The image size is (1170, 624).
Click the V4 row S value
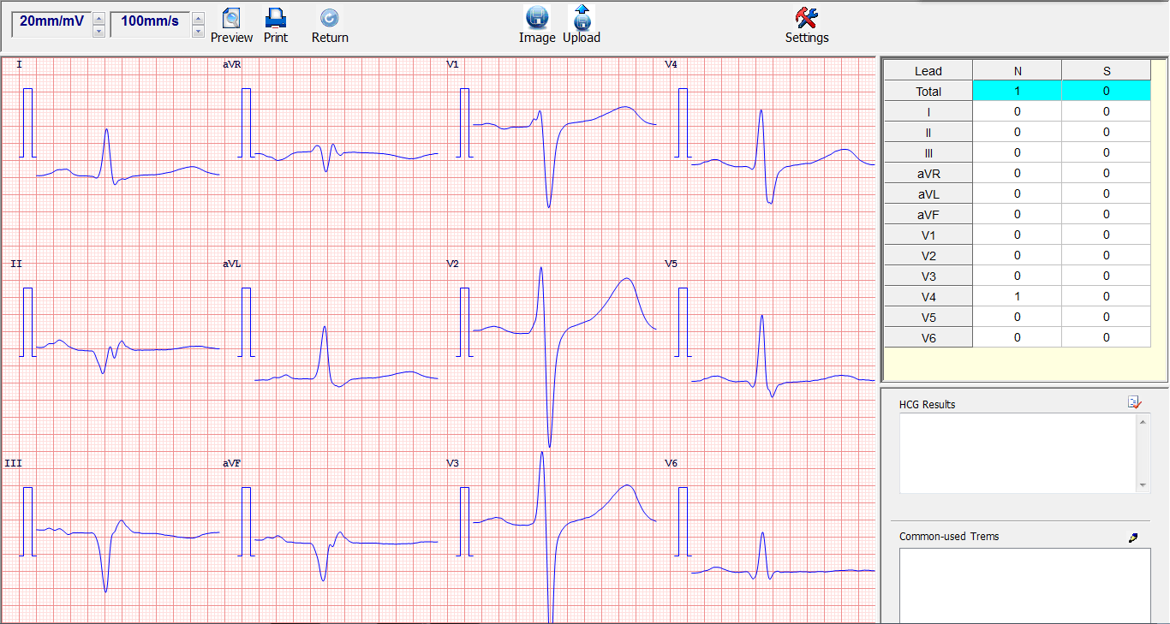1107,297
